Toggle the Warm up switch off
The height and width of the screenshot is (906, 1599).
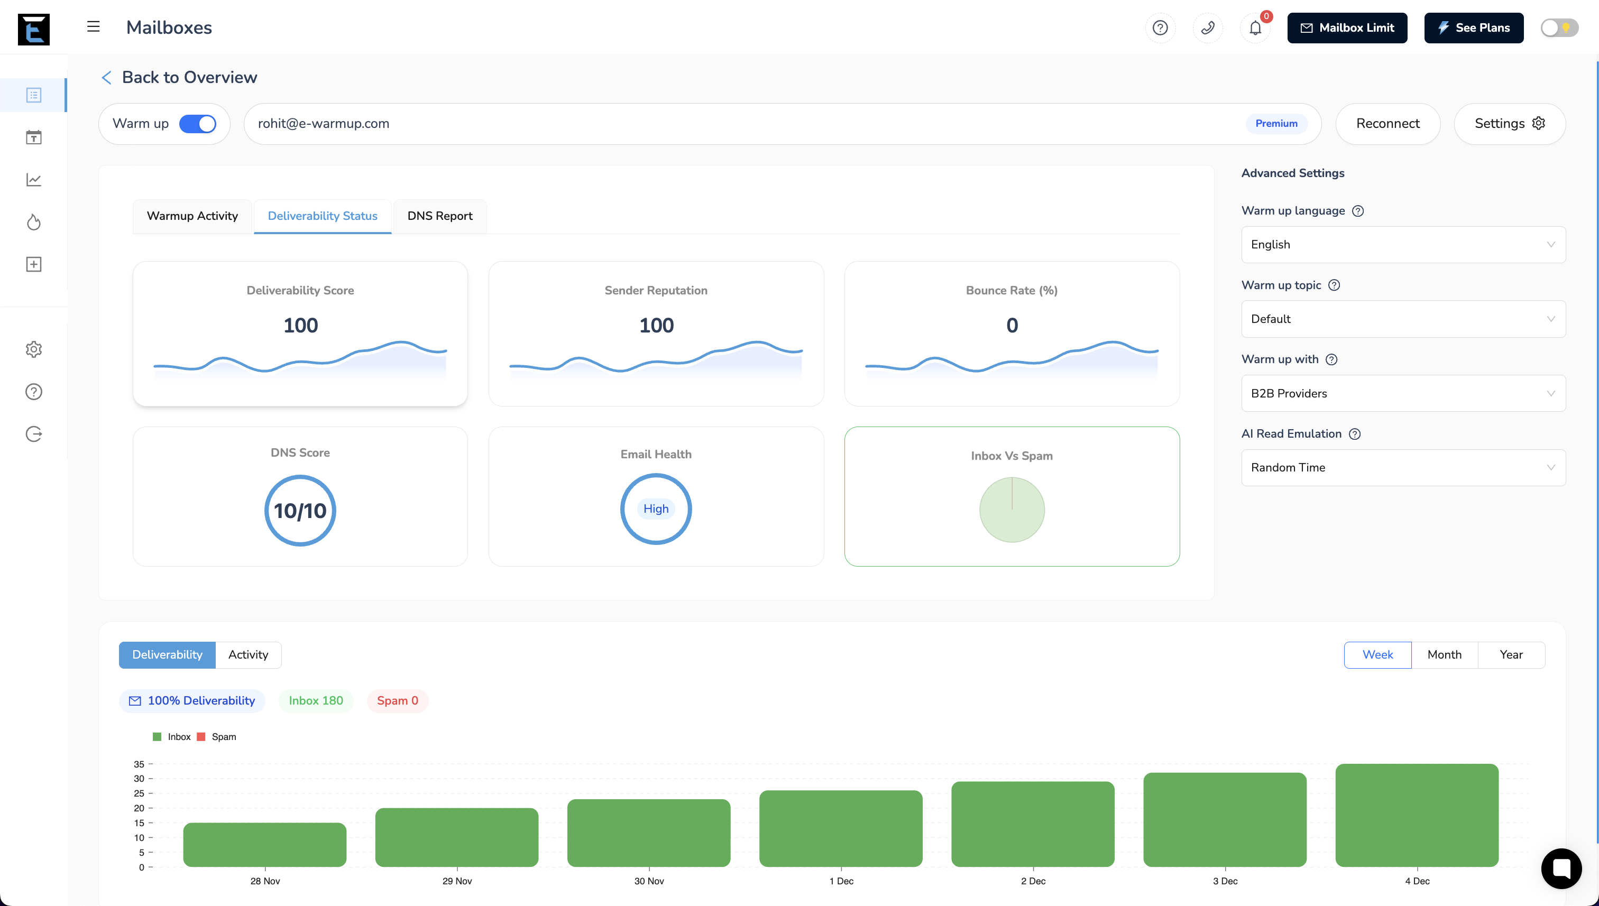click(x=197, y=124)
